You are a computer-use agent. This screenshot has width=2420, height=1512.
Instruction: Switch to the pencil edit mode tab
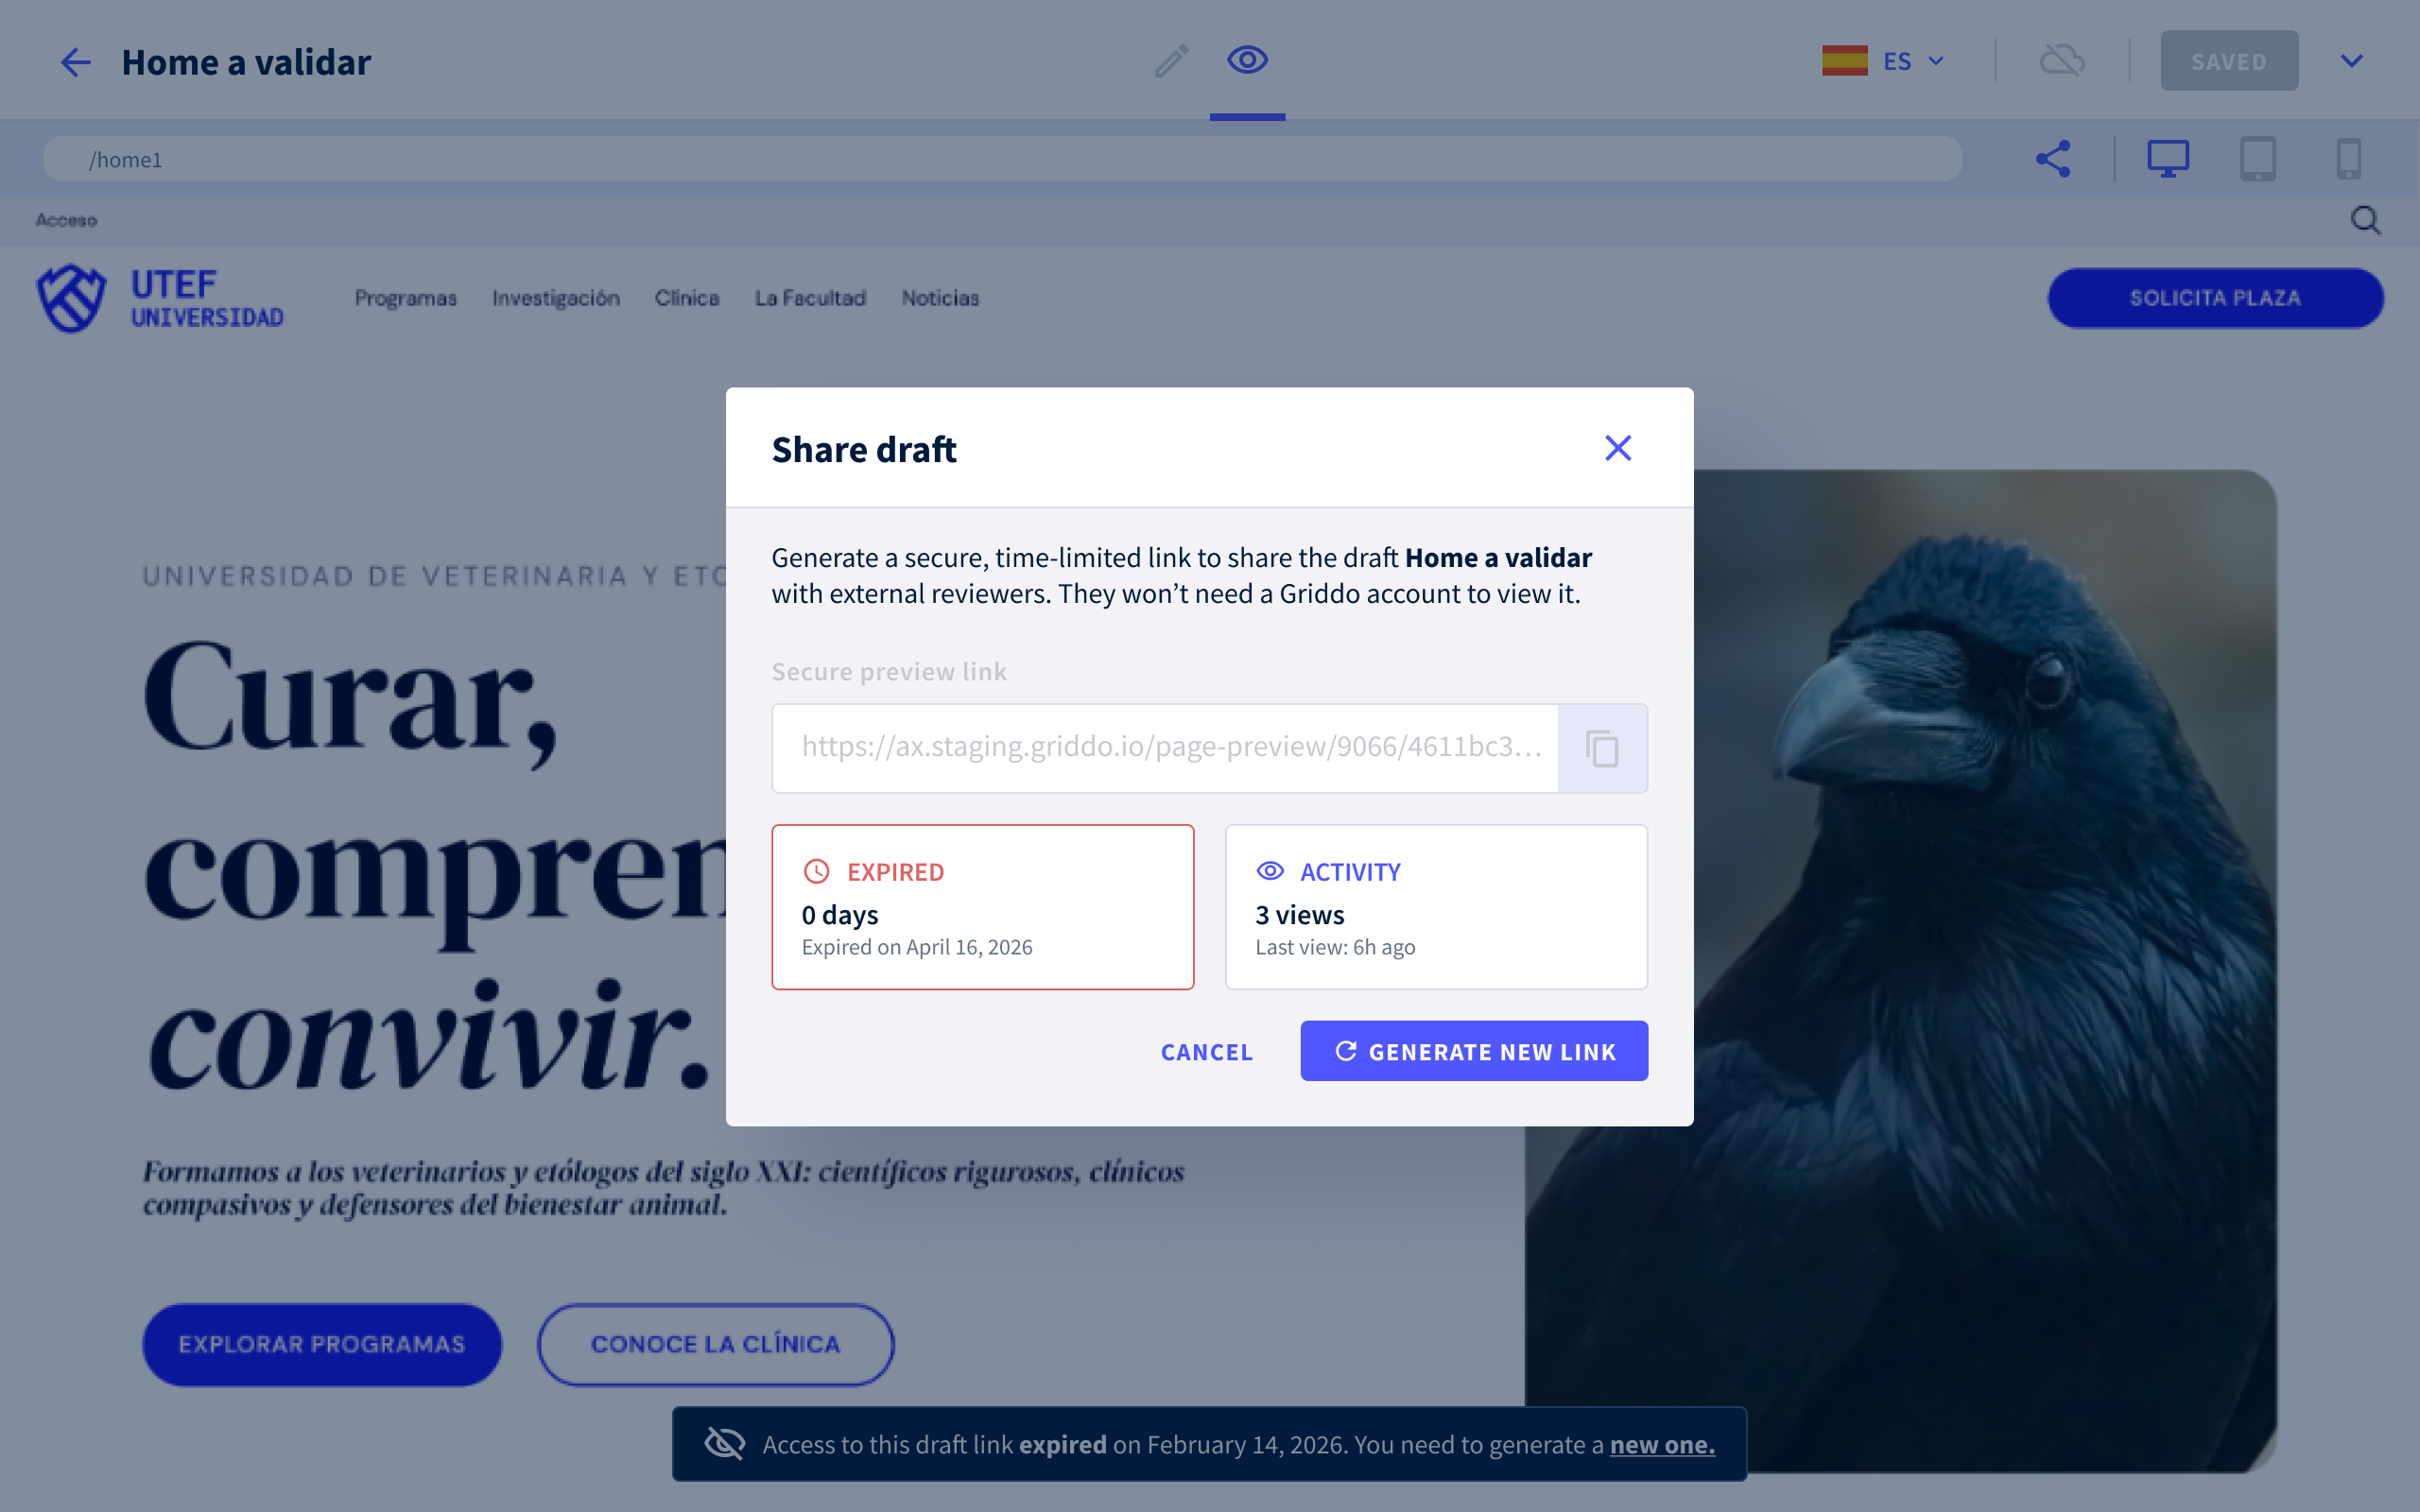(x=1171, y=61)
